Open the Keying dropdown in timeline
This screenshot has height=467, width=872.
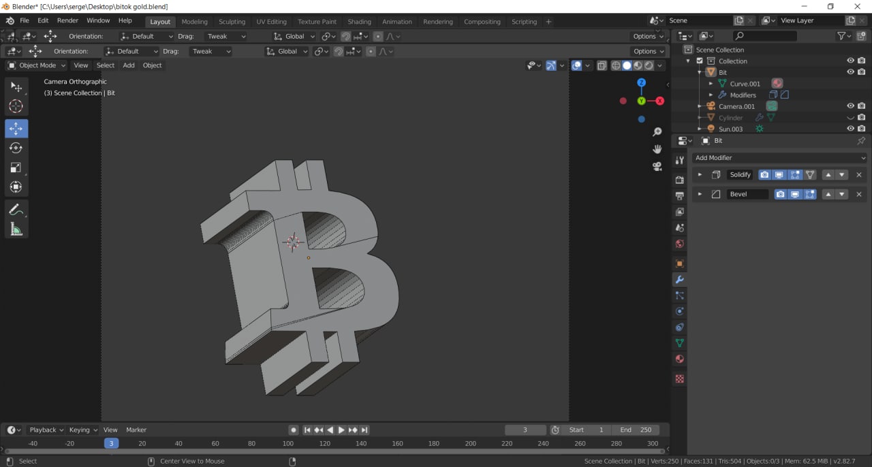[x=82, y=430]
